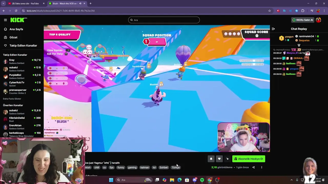Open the three-dot video options menu

[x=262, y=167]
